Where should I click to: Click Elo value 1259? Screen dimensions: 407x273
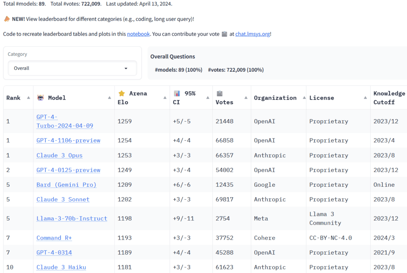125,122
